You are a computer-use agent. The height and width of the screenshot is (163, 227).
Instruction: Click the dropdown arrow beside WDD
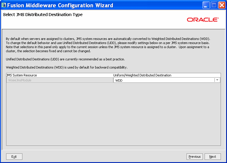pyautogui.click(x=217, y=80)
